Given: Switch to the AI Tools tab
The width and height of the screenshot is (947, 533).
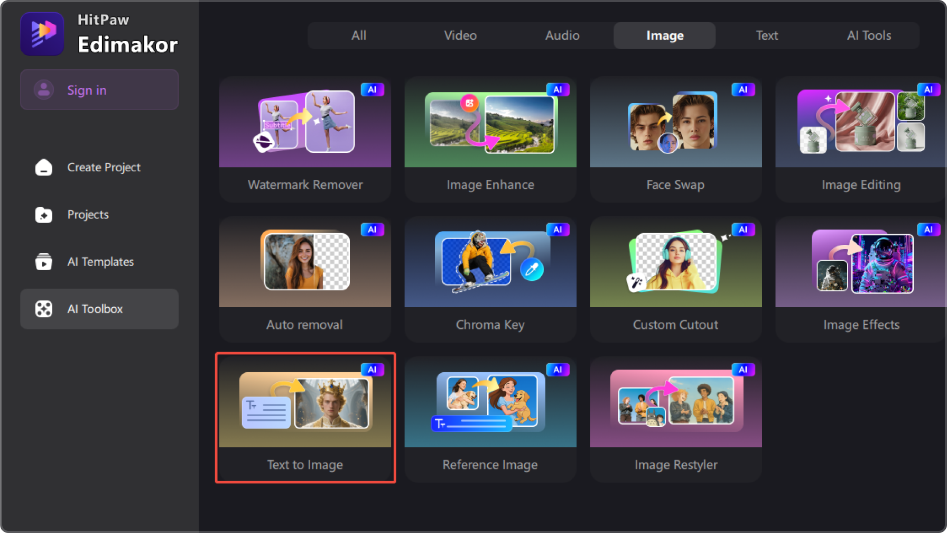Looking at the screenshot, I should (869, 35).
